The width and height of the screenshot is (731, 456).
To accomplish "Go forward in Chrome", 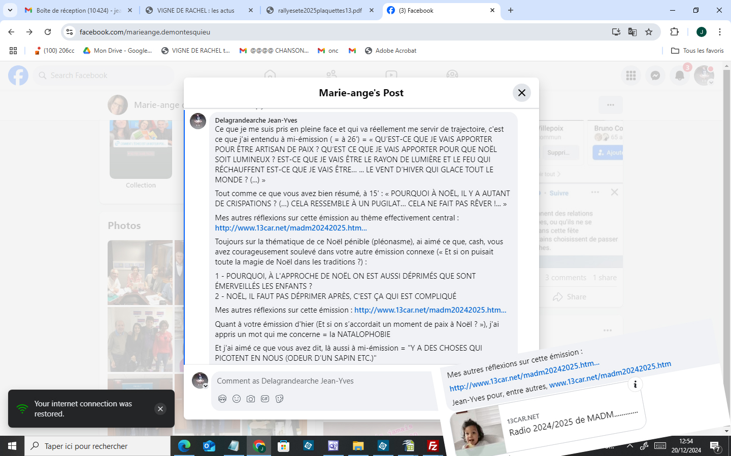I will pos(29,32).
